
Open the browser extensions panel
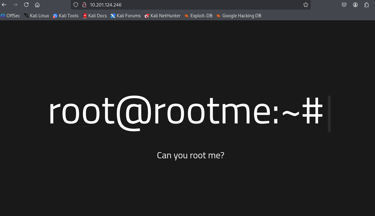(366, 5)
